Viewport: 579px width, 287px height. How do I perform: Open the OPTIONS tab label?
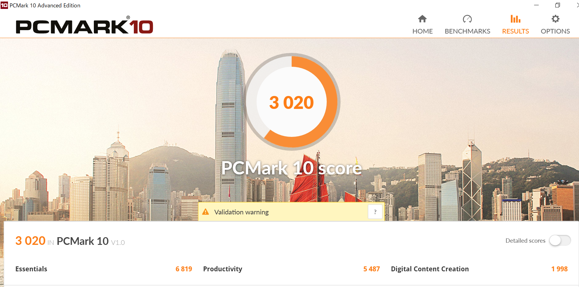555,31
